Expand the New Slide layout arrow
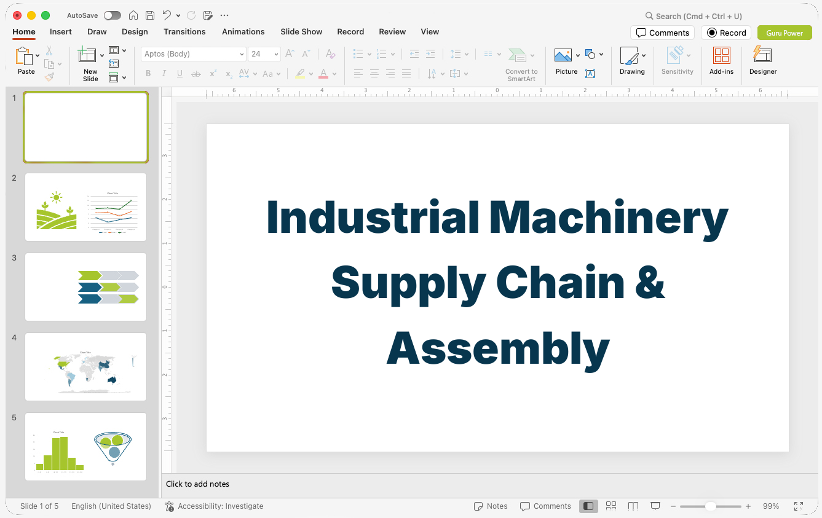The image size is (822, 518). tap(102, 56)
